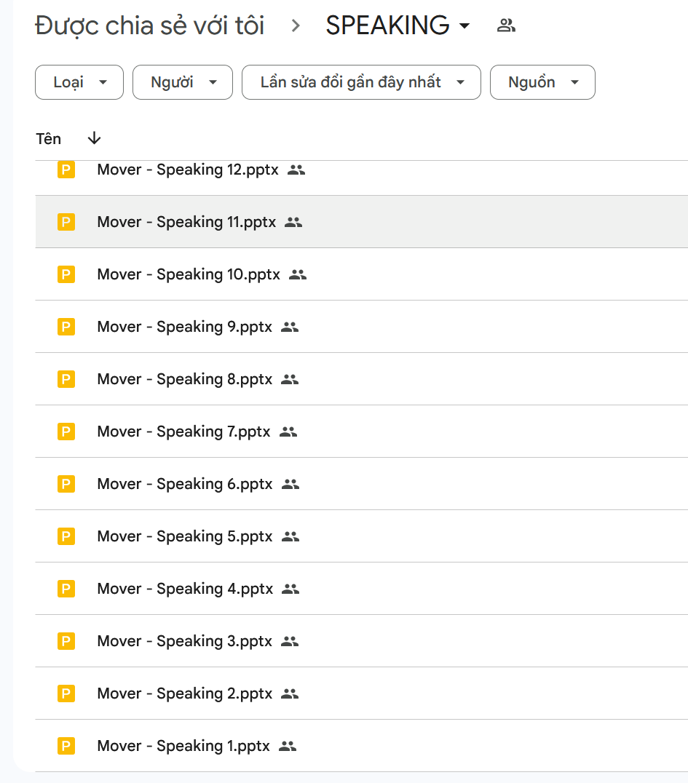Click the shared icon beside Speaking 7.pptx
Screen dimensions: 688x783
tap(288, 432)
